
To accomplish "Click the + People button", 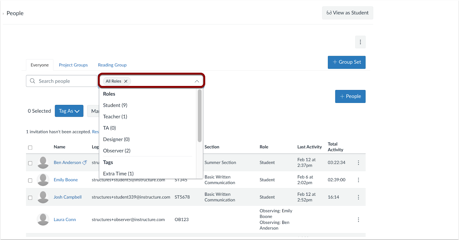I will [x=350, y=96].
